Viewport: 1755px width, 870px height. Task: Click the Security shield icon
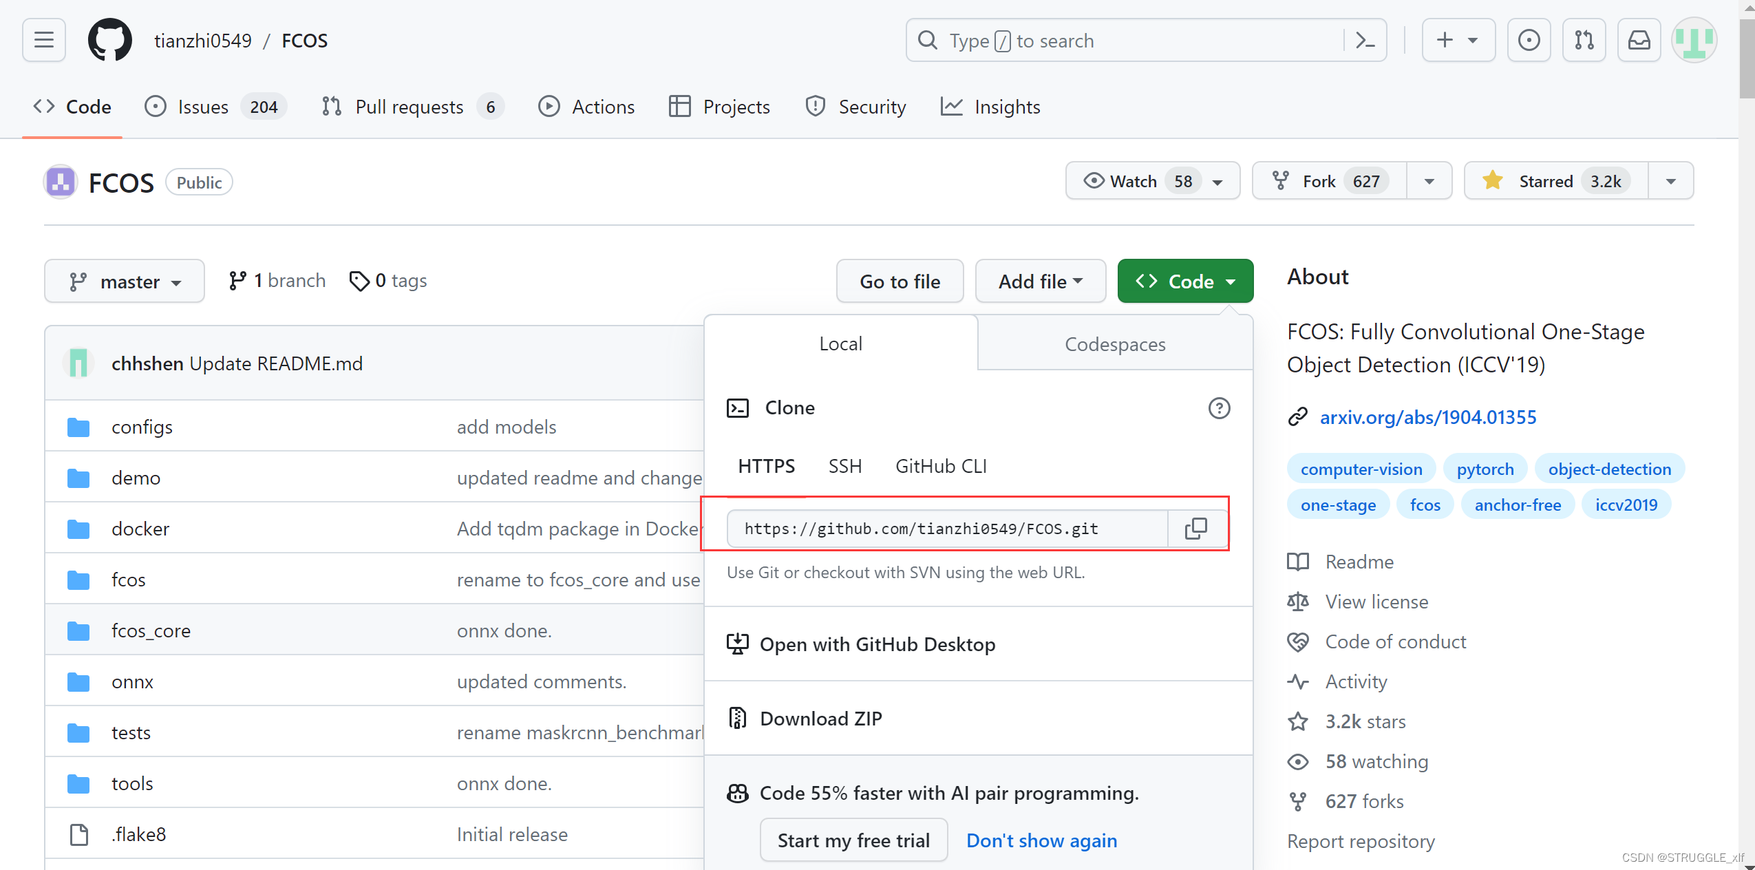(x=815, y=107)
